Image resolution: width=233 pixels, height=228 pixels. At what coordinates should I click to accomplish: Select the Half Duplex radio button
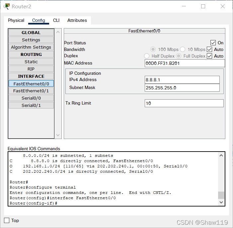click(x=147, y=56)
